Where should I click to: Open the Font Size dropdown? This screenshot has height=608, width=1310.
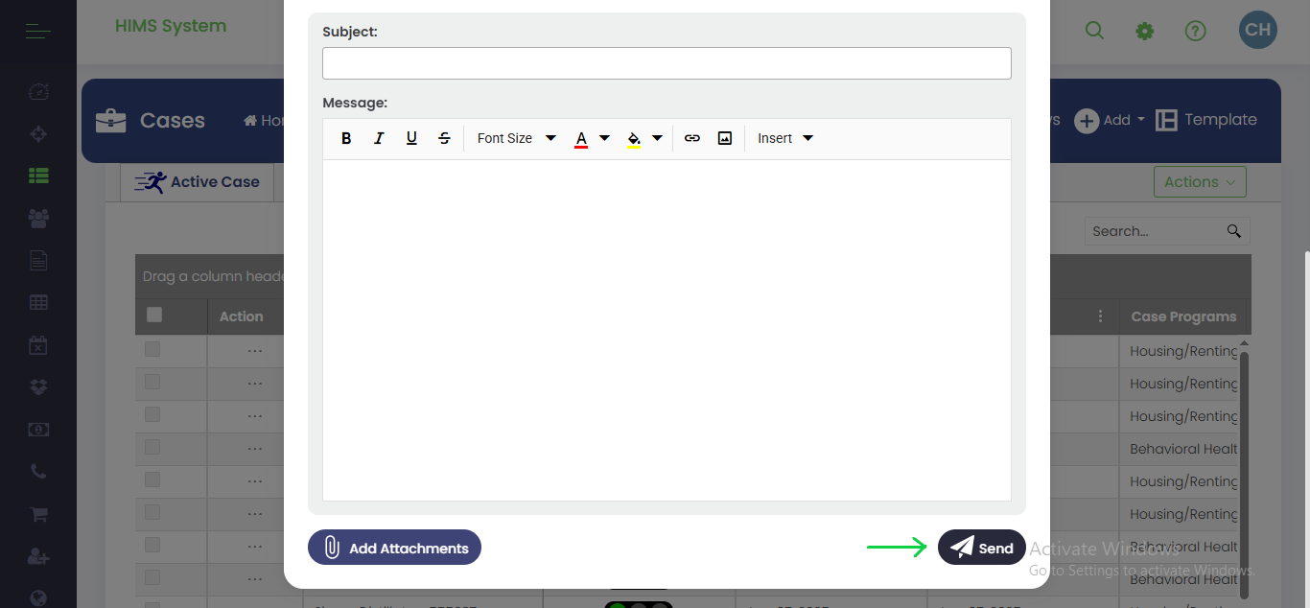coord(516,138)
